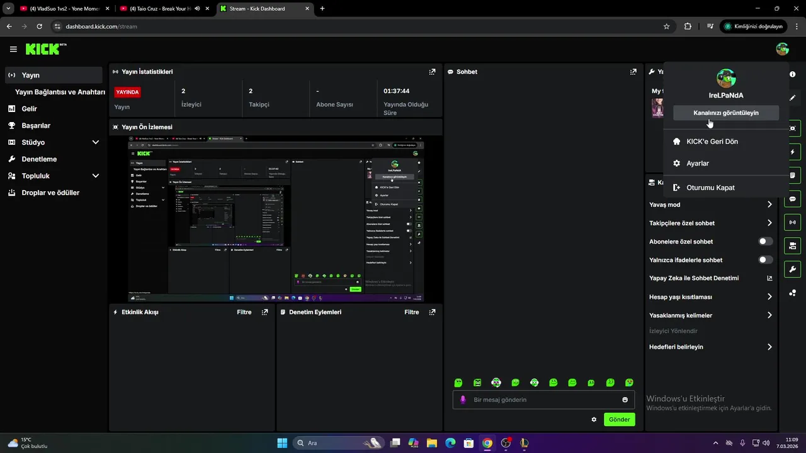The image size is (806, 453).
Task: Click the IreLPaNdA username in the menu
Action: click(x=726, y=96)
